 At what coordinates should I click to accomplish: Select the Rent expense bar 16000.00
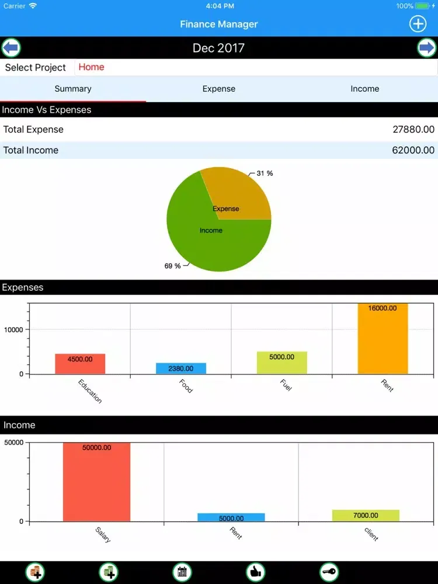point(383,339)
